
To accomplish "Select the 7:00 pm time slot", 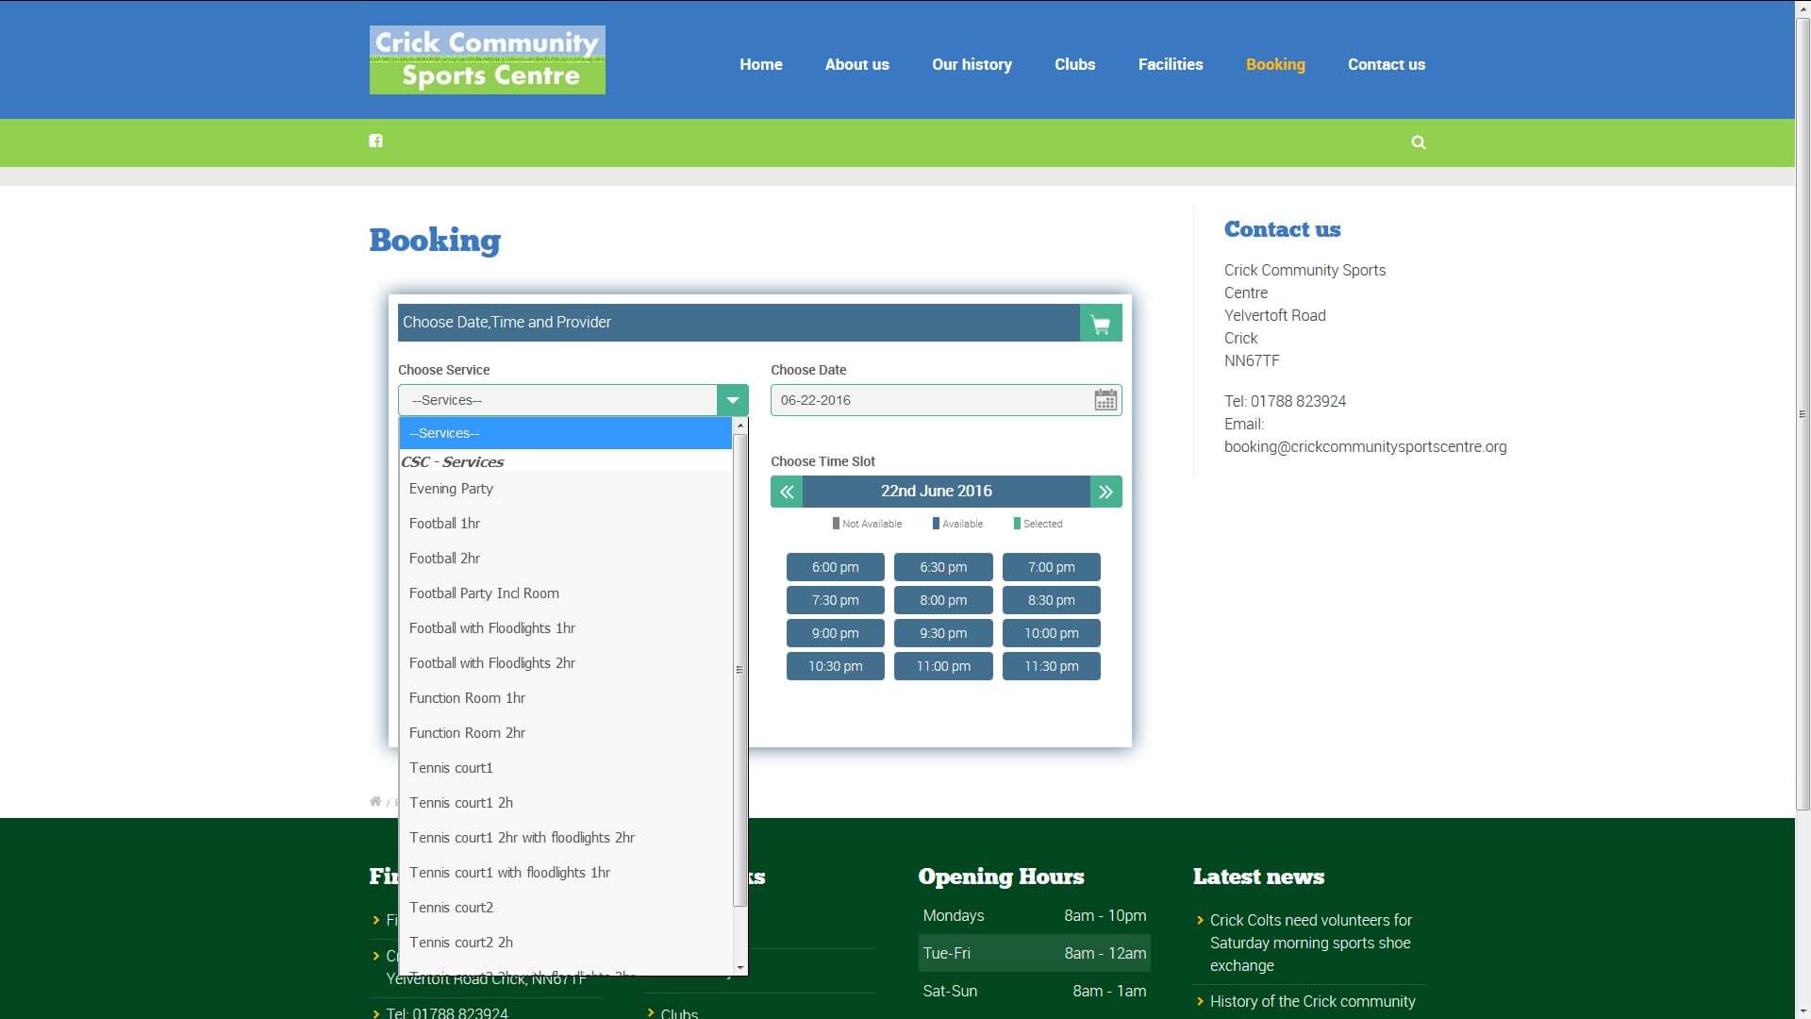I will point(1052,567).
